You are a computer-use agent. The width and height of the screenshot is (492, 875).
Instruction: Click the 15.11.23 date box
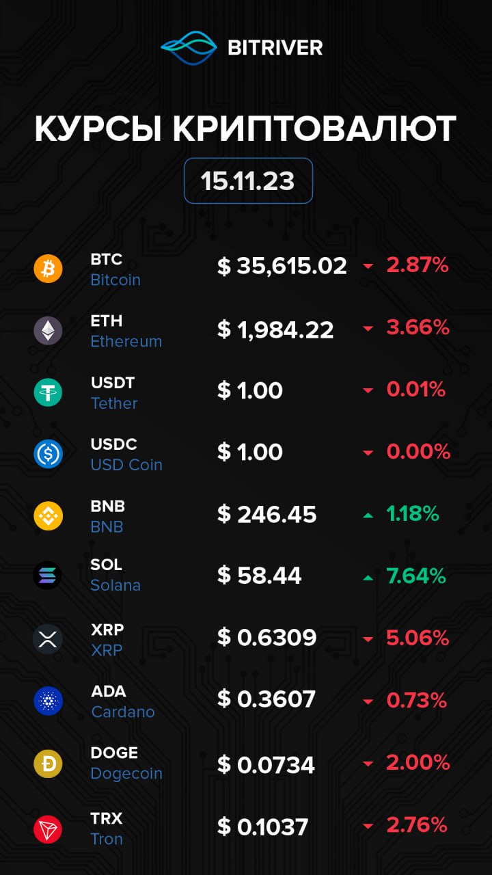[x=248, y=180]
